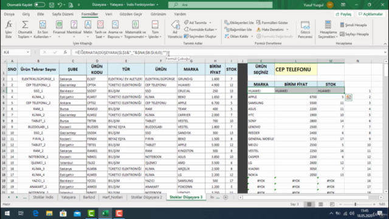Viewport: 389px width, 219px height.
Task: Open Metin functions icon
Action: click(88, 25)
